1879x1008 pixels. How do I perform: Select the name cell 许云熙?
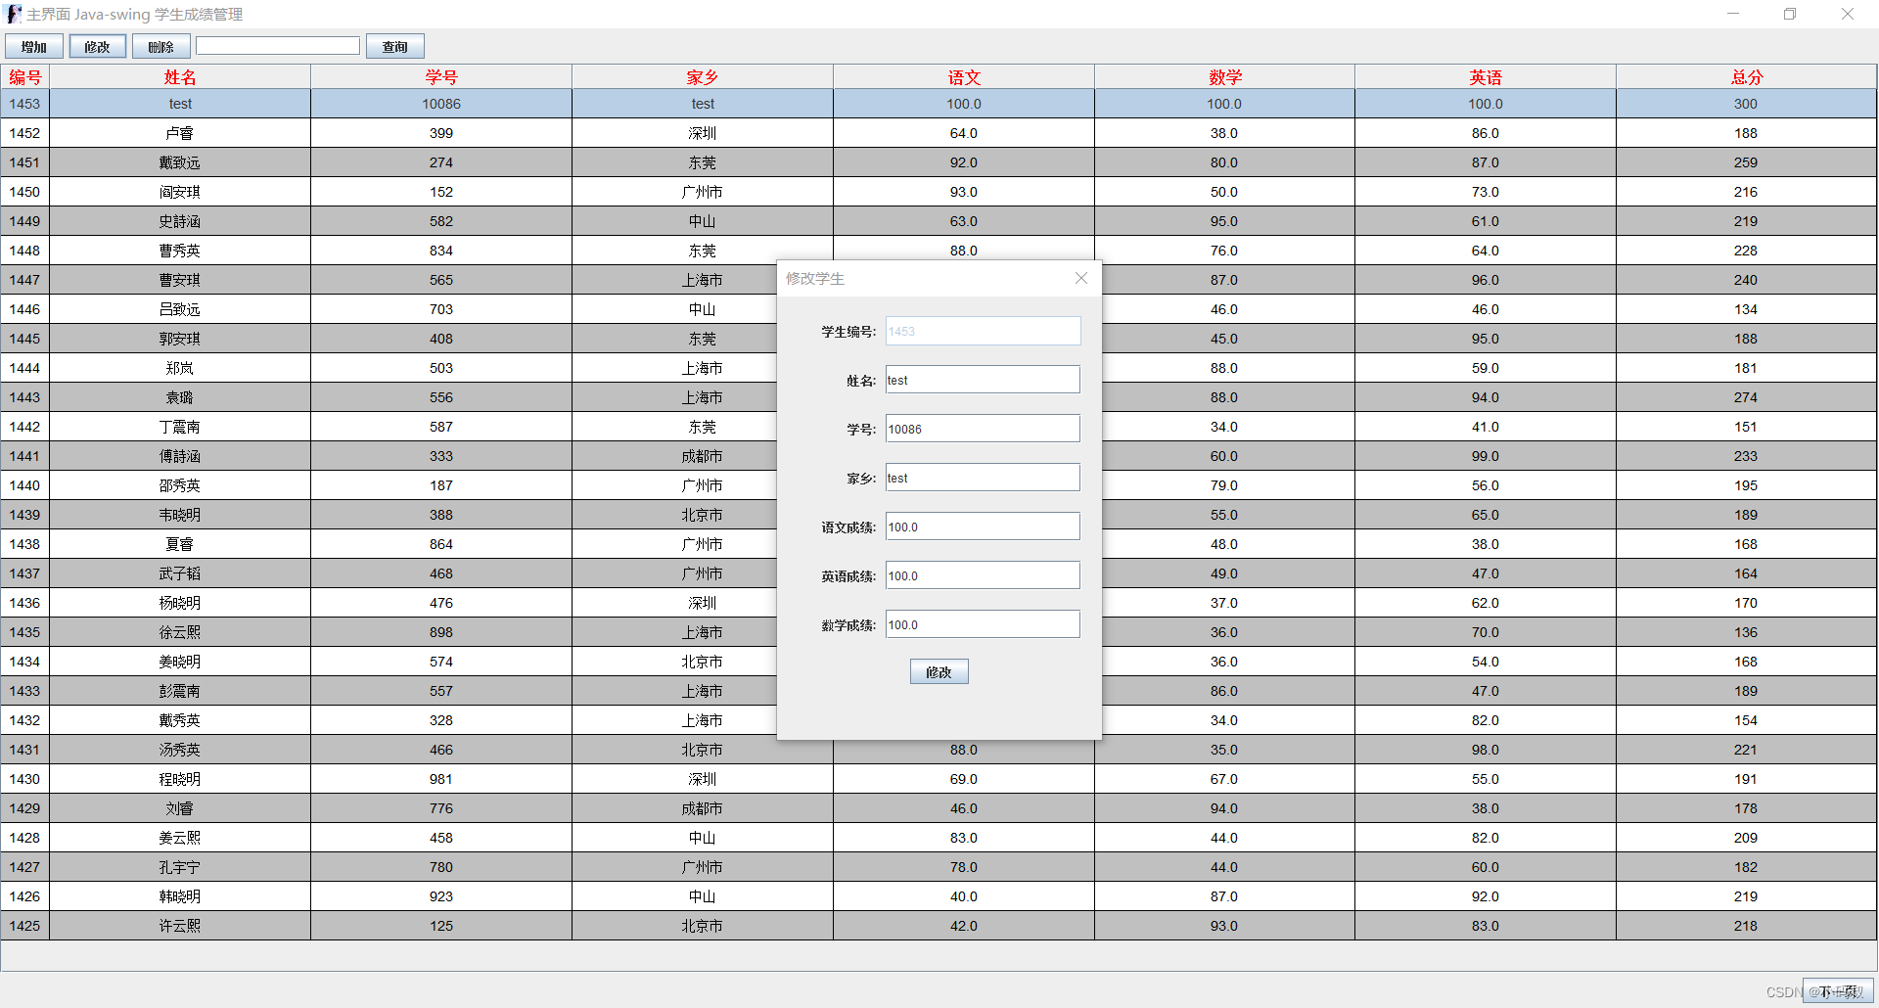tap(180, 926)
